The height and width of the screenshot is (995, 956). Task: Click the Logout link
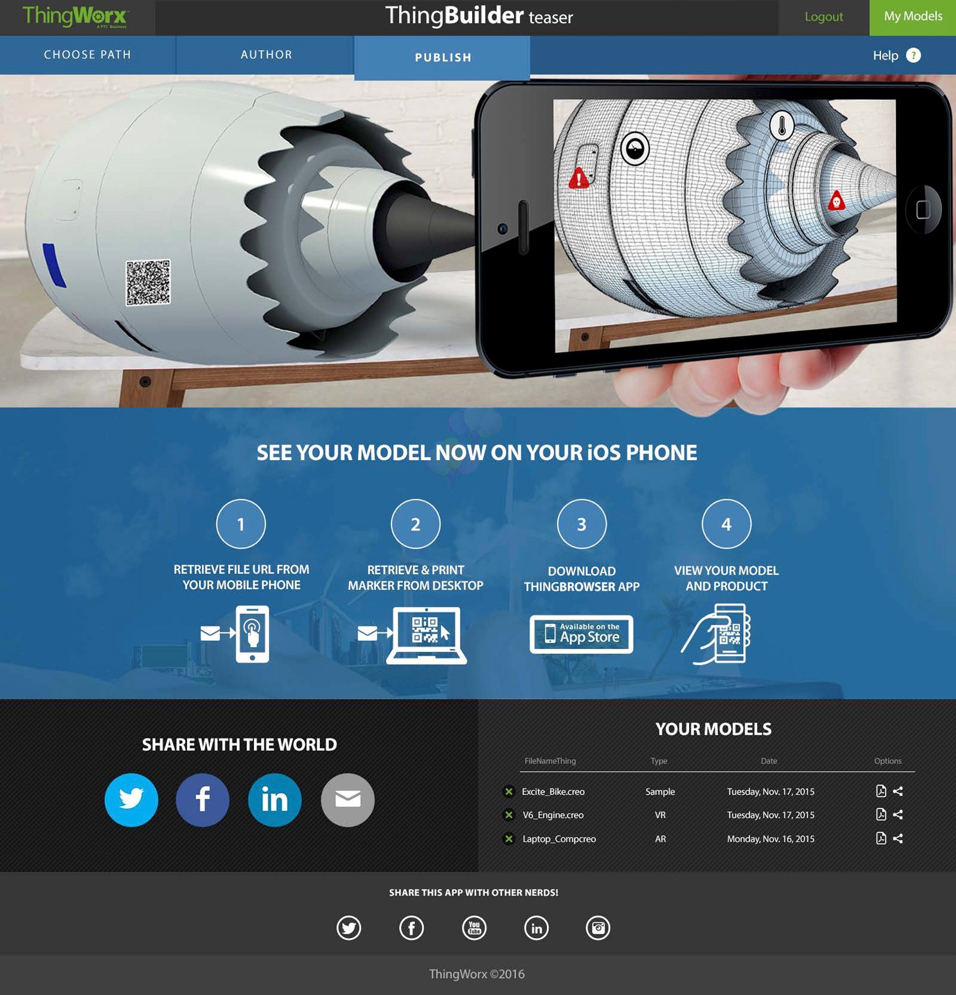pos(824,17)
